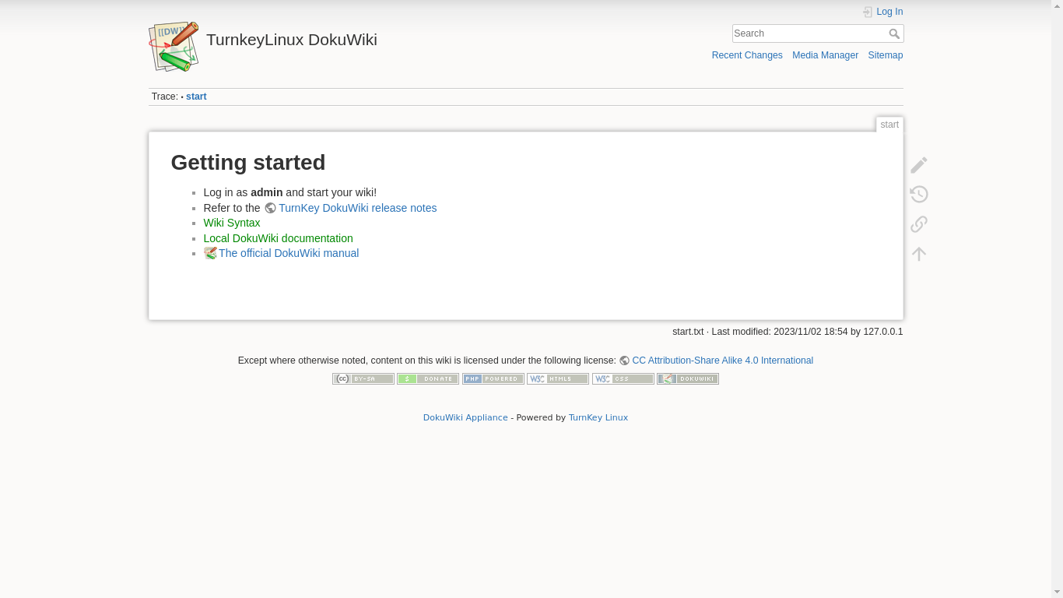Open the Wiki Syntax page
1063x598 pixels.
232,223
